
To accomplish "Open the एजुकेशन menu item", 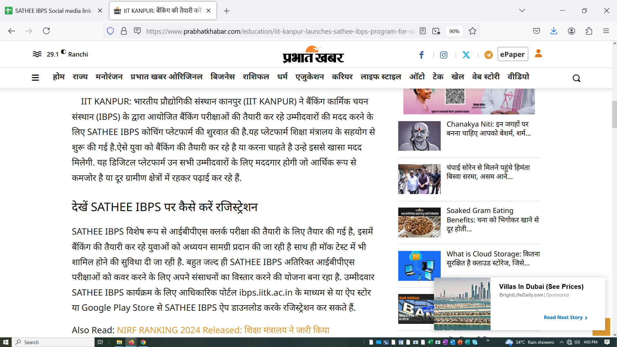I will (x=309, y=77).
